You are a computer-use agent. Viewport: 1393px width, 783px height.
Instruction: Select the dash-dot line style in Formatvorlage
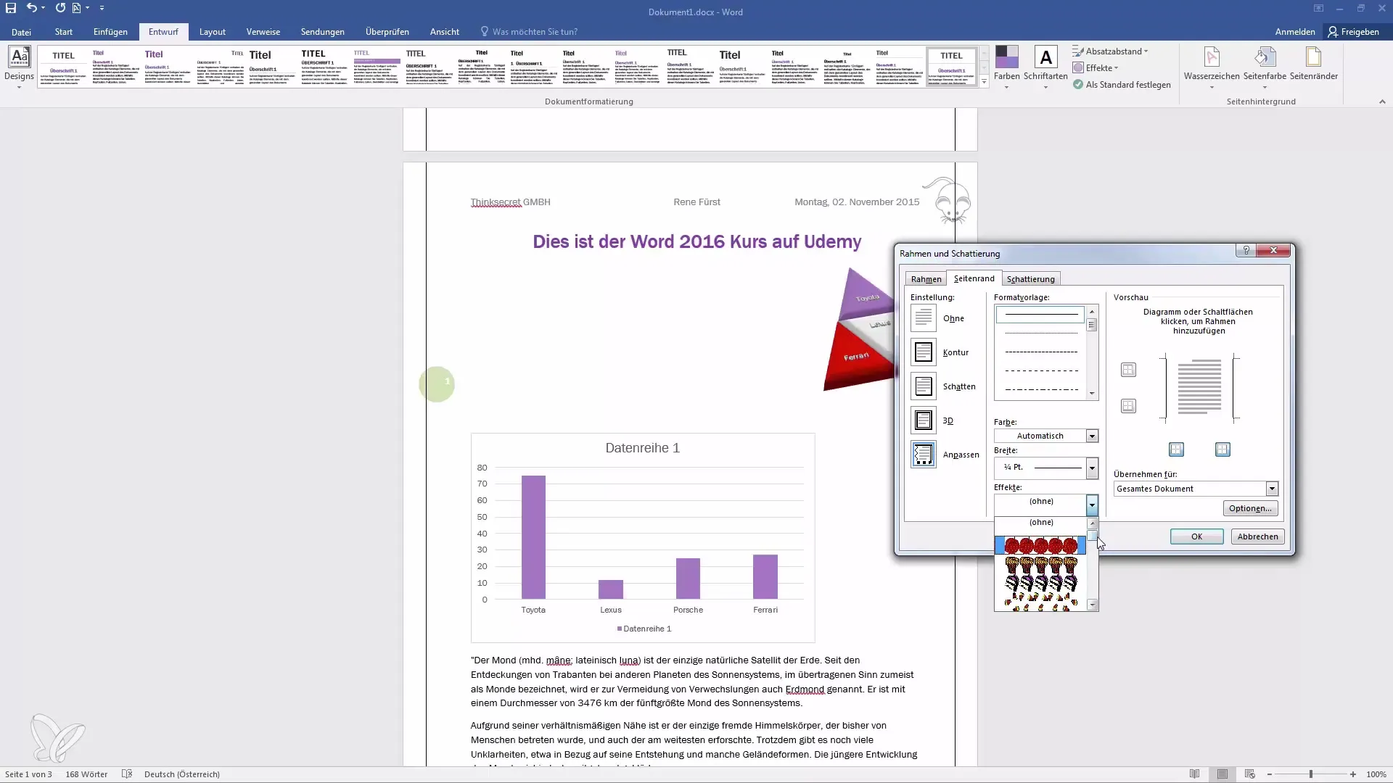coord(1041,389)
